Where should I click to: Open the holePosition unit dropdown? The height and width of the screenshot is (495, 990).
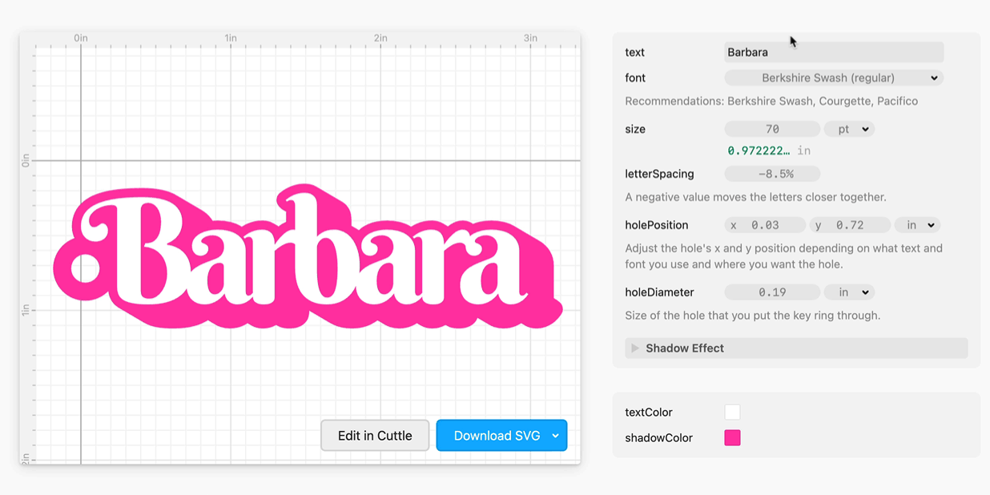(917, 225)
